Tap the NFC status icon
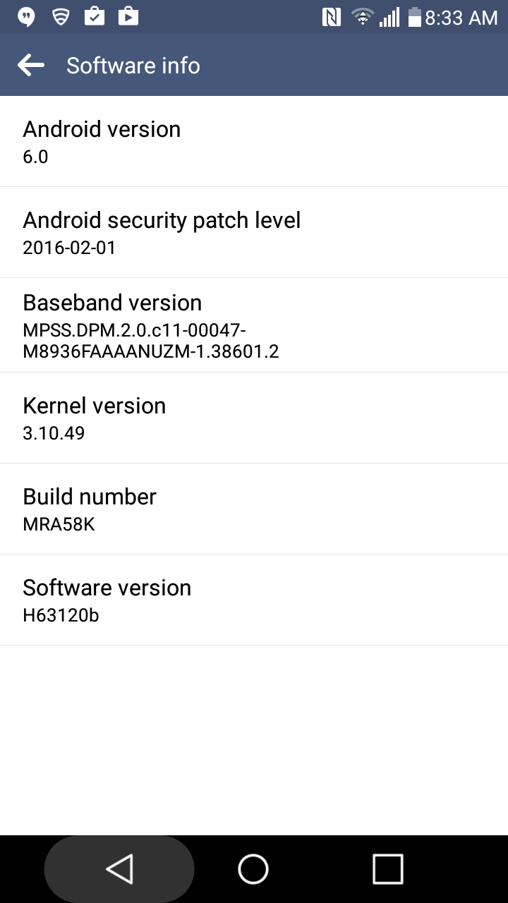 point(332,17)
